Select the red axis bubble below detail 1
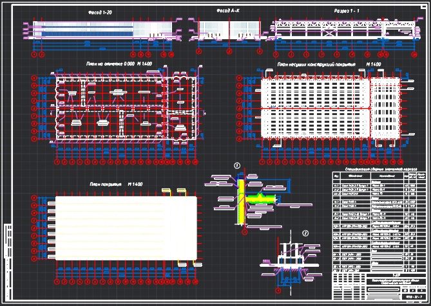 coord(245,232)
